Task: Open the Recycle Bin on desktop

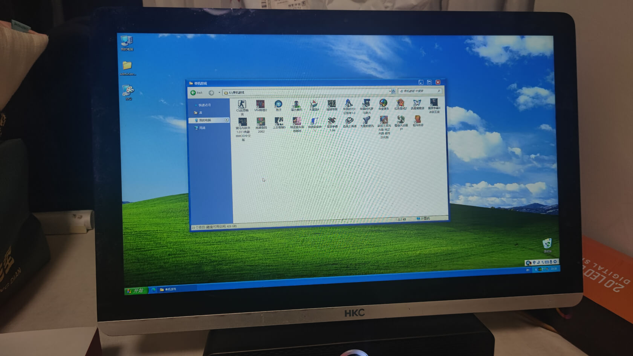Action: 547,245
